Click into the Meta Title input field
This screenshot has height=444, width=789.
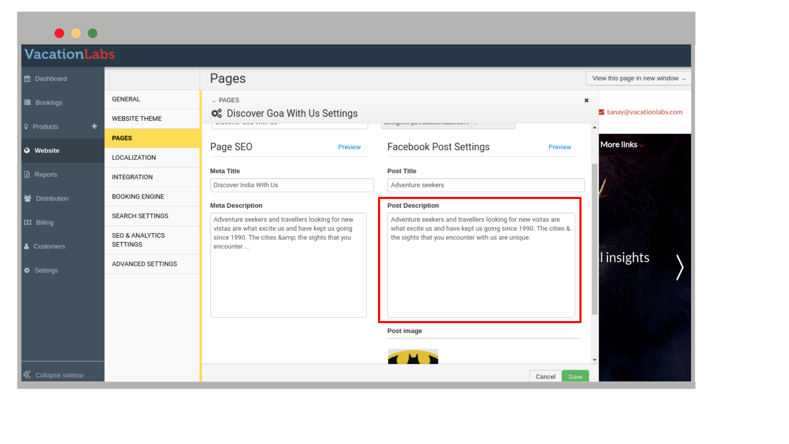click(x=292, y=185)
